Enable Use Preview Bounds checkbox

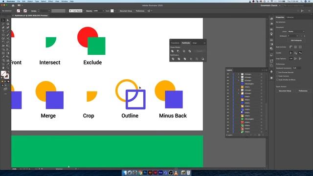click(277, 72)
